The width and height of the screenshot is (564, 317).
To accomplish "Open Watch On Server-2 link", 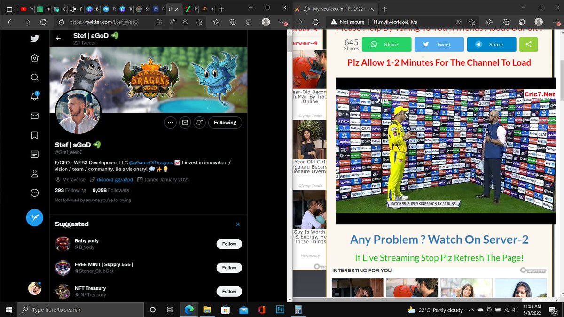I will 439,240.
